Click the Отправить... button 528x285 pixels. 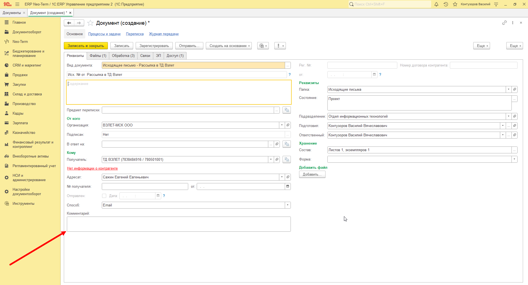click(189, 46)
